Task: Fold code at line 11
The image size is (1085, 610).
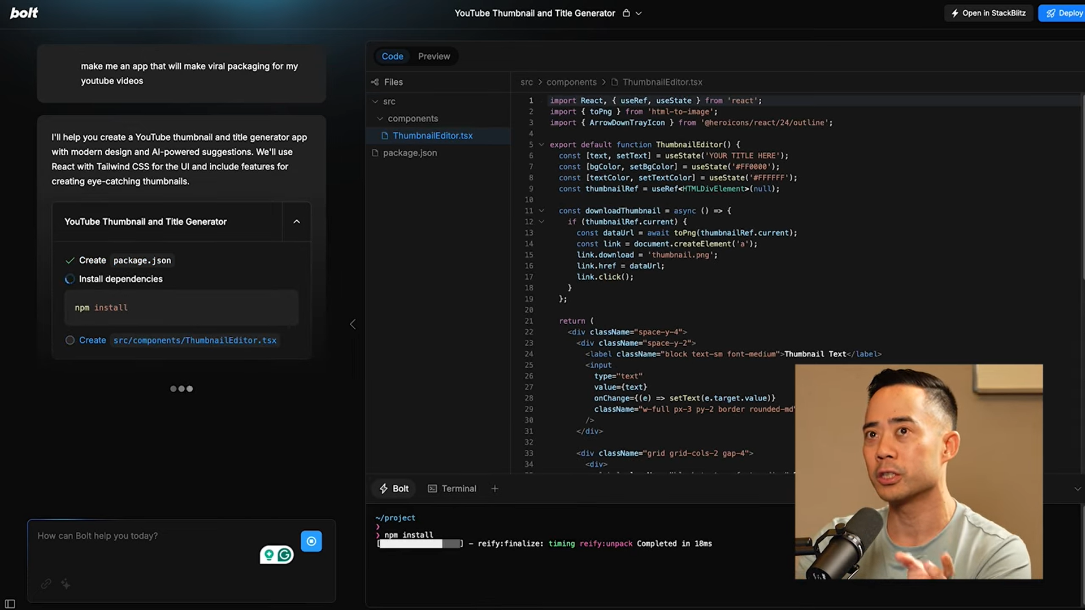Action: pyautogui.click(x=541, y=211)
